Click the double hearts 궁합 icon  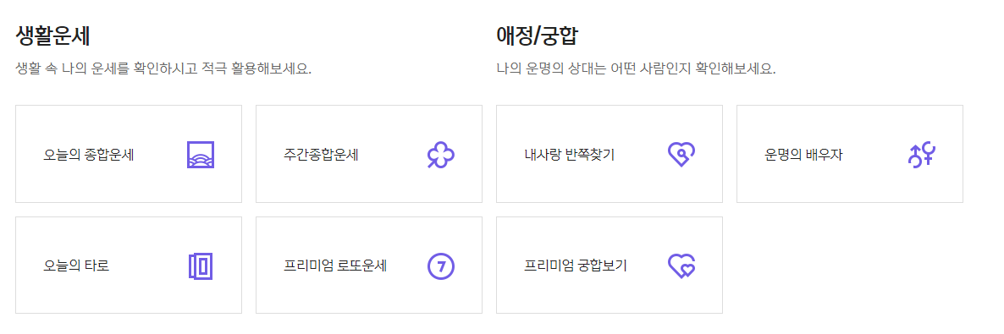(x=681, y=266)
